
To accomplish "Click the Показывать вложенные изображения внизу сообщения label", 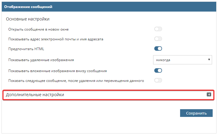I will [x=58, y=71].
